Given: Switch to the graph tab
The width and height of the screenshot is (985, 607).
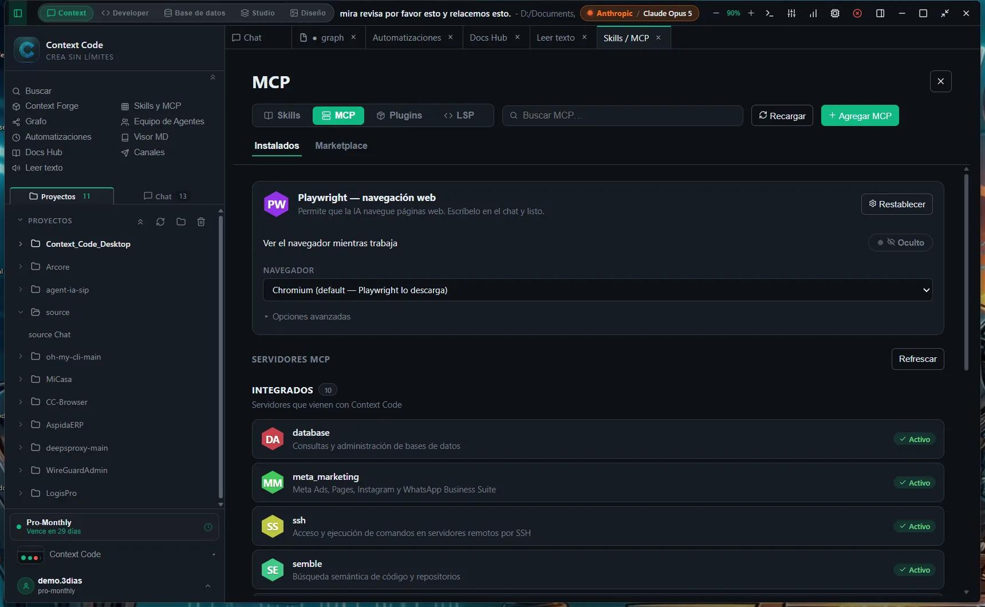Looking at the screenshot, I should coord(327,38).
